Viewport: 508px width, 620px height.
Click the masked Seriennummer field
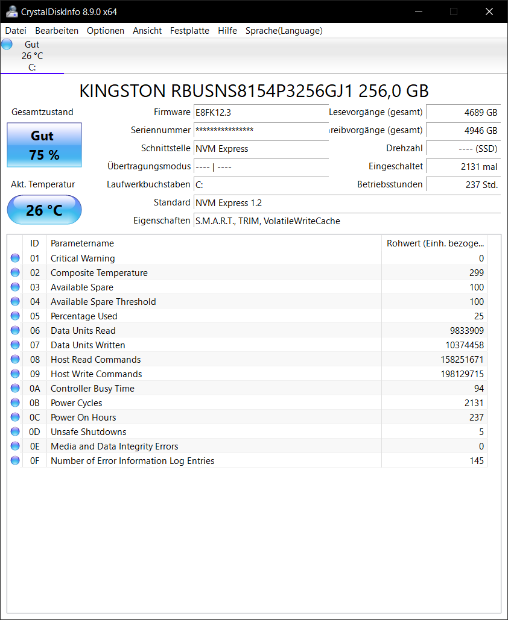[x=261, y=130]
